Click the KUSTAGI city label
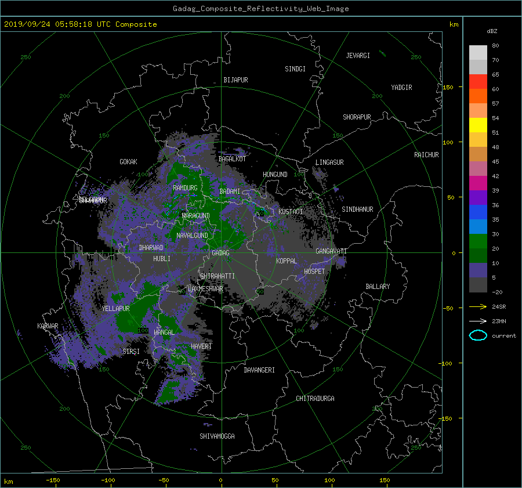Screen dimensions: 522x488 (291, 212)
